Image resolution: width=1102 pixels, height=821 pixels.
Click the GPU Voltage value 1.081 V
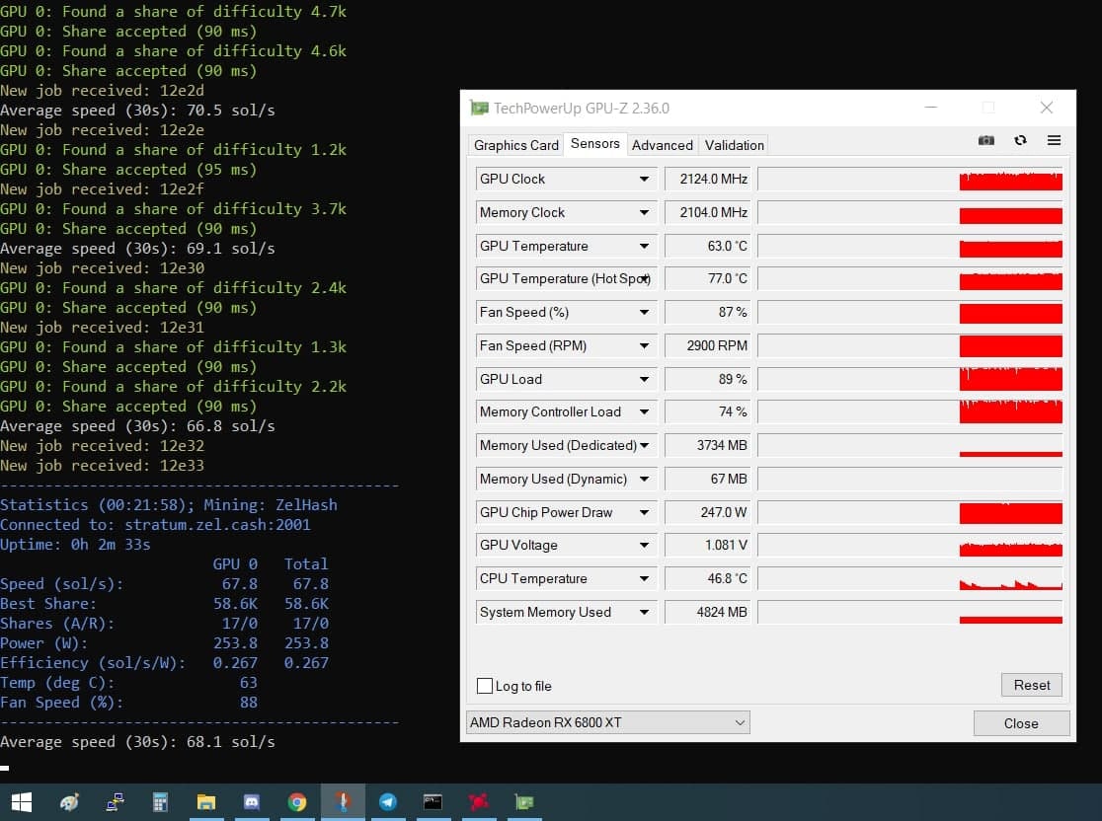click(x=708, y=545)
